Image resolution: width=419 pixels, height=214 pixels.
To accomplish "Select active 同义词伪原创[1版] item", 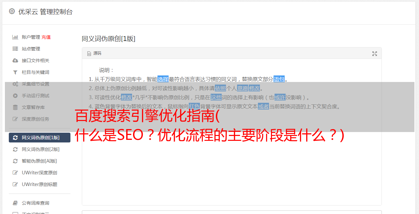I will coord(39,138).
